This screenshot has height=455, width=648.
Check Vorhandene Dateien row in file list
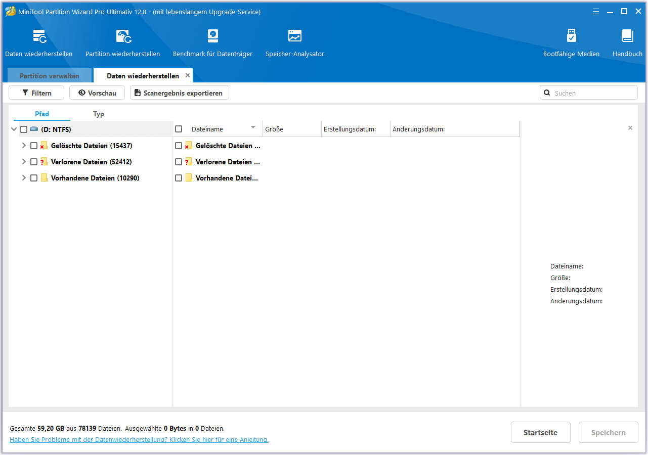click(x=179, y=178)
